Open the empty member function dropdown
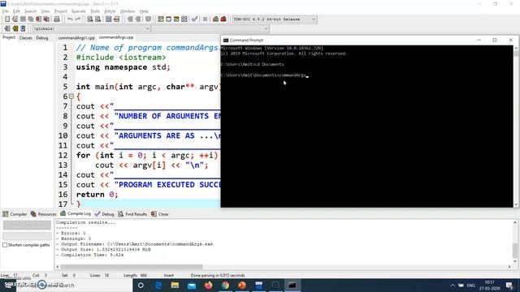The width and height of the screenshot is (520, 292). [210, 29]
